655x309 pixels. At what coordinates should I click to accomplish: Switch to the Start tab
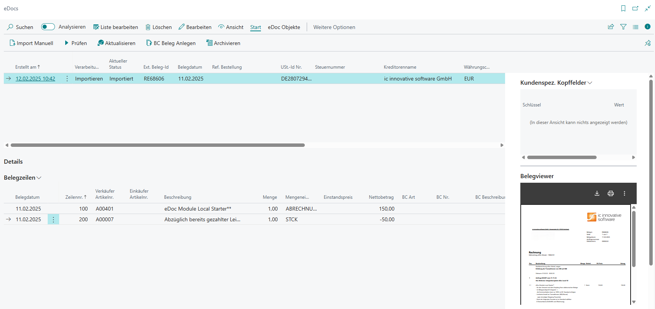[256, 27]
